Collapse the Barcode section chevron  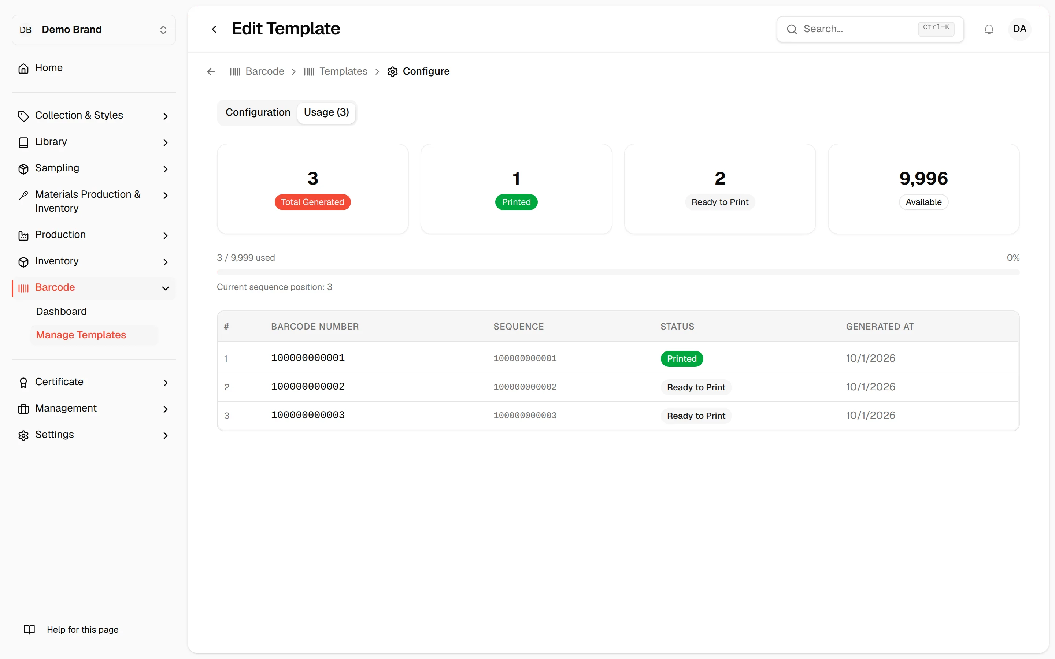(165, 288)
